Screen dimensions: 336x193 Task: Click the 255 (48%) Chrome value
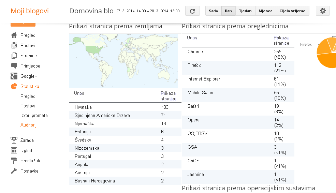280,54
